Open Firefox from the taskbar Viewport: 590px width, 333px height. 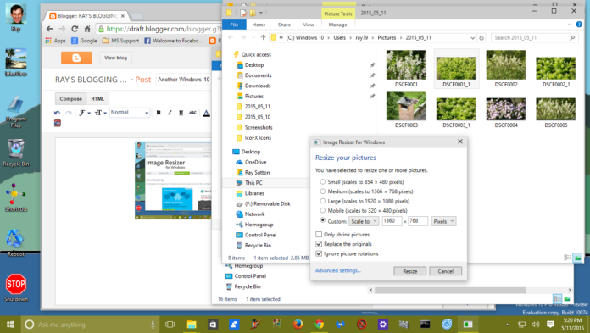(298, 325)
